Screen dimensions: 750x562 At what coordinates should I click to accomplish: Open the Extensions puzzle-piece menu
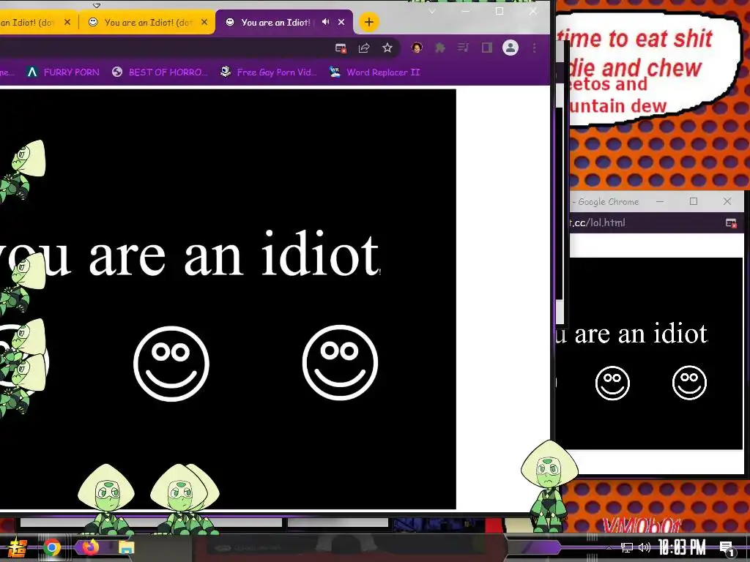click(440, 48)
